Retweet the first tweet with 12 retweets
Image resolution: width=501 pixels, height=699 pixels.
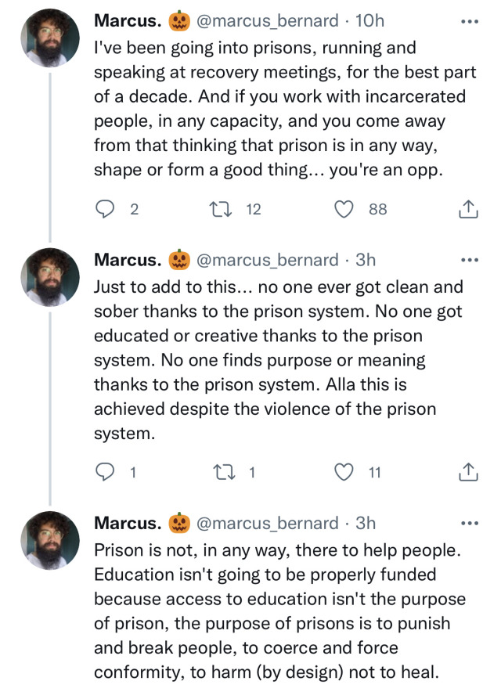pos(220,209)
